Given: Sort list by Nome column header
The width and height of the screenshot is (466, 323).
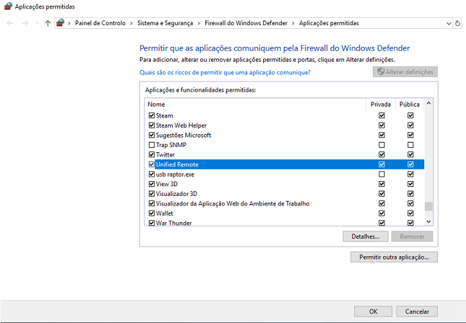Looking at the screenshot, I should (255, 105).
